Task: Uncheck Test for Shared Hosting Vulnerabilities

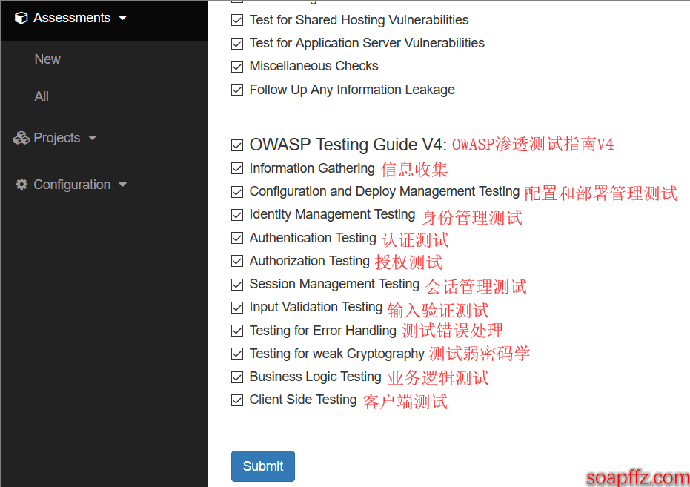Action: coord(237,20)
